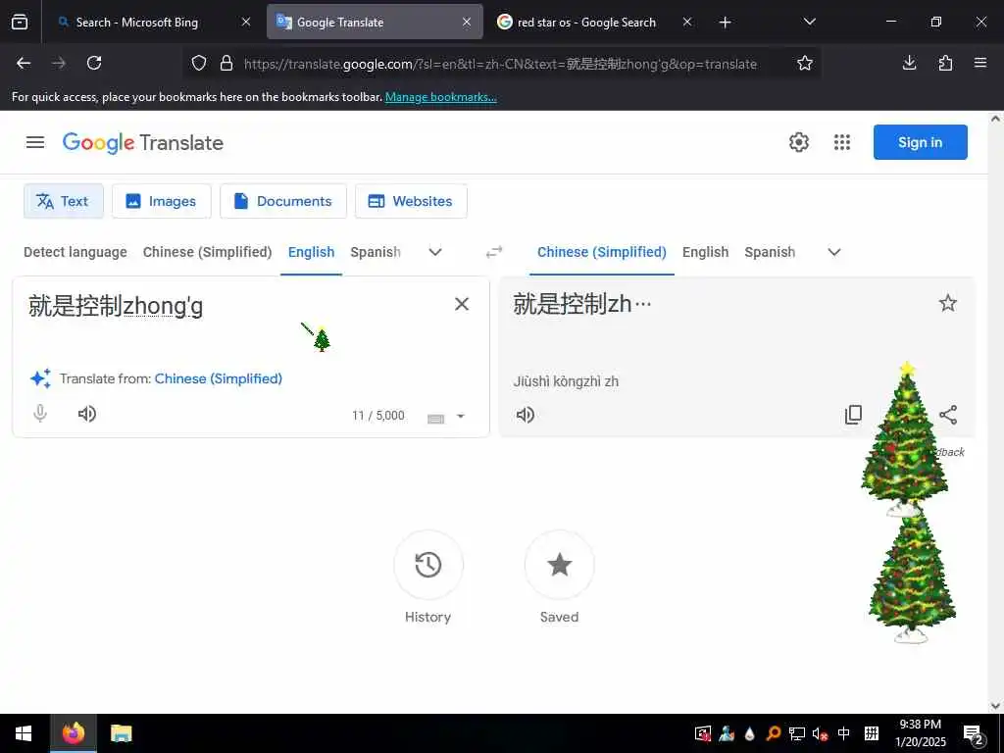This screenshot has width=1004, height=753.
Task: Open the Google apps grid
Action: pos(842,142)
